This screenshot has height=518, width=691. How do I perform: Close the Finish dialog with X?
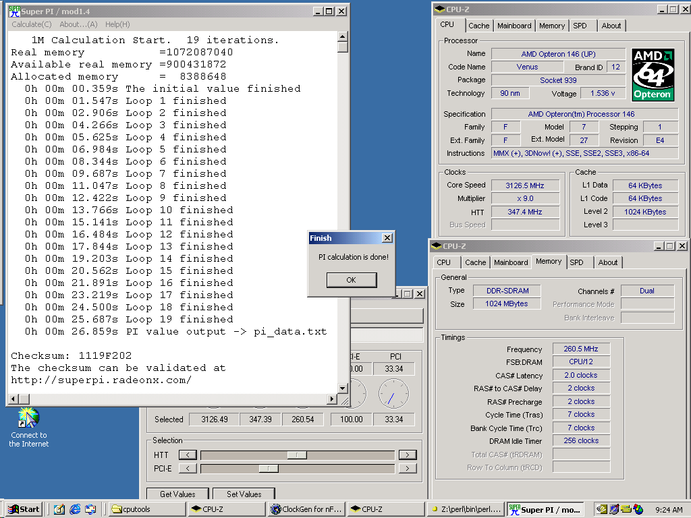(387, 238)
